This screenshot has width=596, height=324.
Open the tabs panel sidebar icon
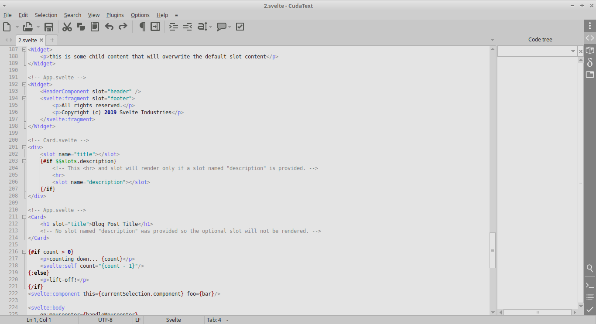pos(590,75)
